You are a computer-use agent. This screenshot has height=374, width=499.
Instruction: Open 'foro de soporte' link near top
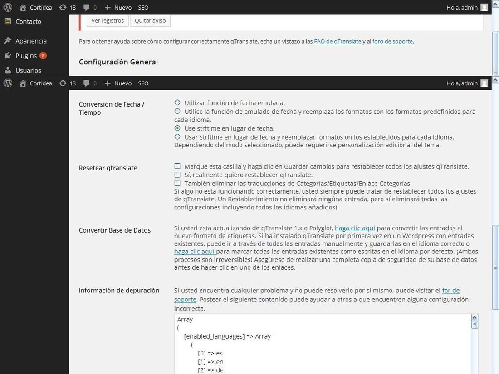click(x=392, y=41)
